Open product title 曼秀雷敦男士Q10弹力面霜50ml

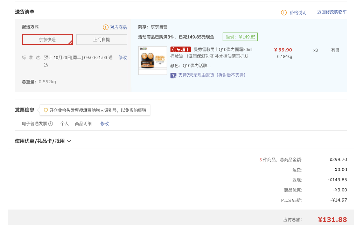(223, 50)
